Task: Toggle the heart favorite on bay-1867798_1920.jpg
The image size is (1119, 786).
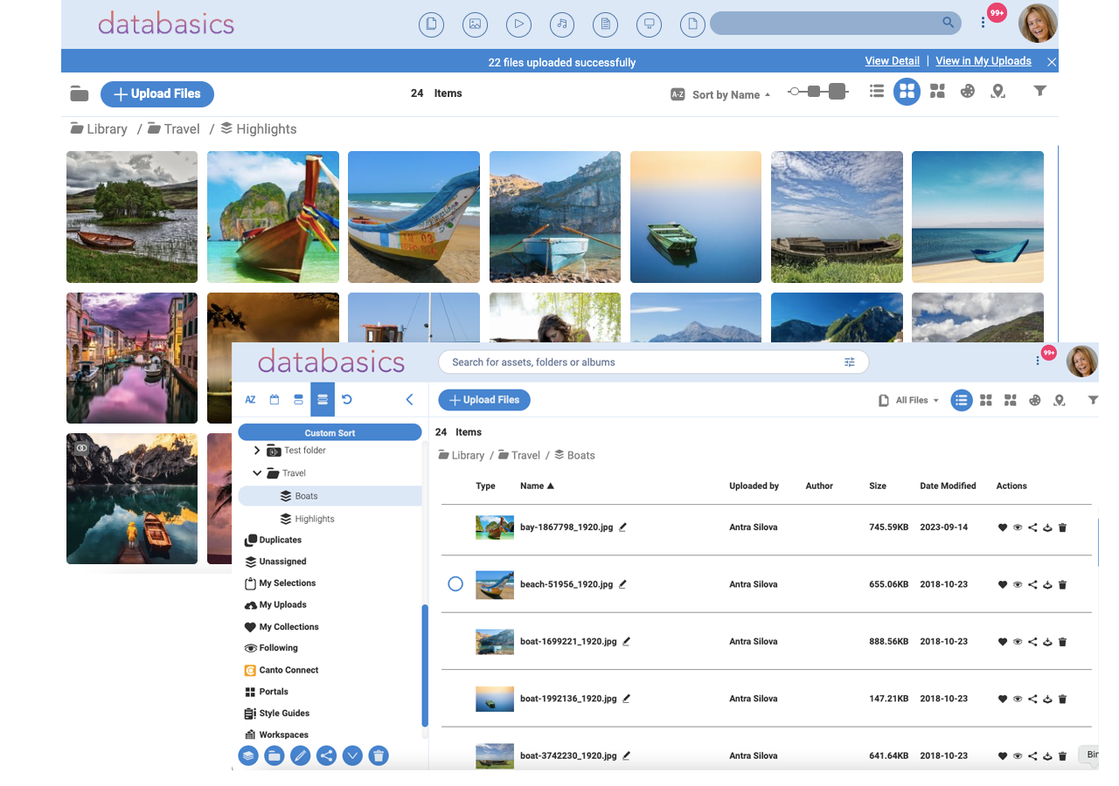Action: pyautogui.click(x=1003, y=527)
